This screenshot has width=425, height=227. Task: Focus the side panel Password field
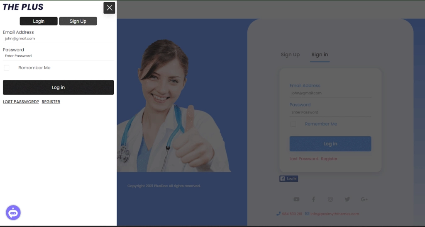tap(58, 56)
